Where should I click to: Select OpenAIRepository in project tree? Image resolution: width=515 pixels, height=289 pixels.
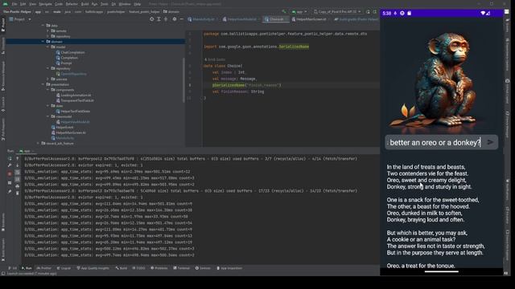(x=72, y=74)
